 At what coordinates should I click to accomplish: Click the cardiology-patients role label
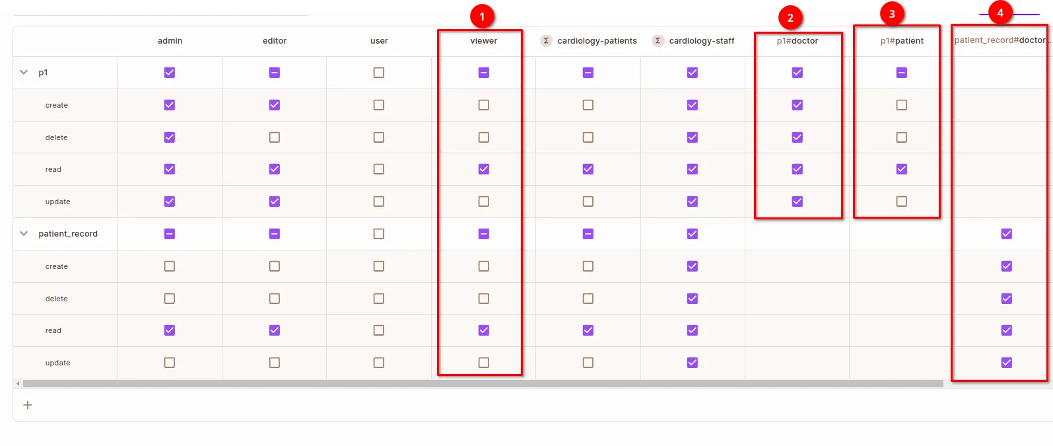click(x=597, y=41)
